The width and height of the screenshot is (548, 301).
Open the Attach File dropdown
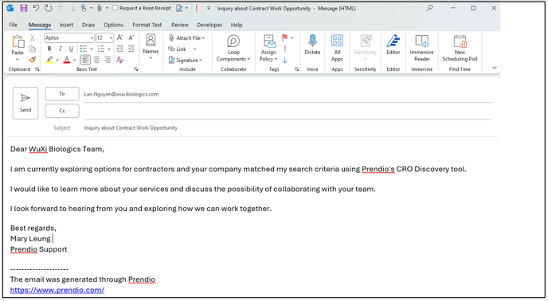[x=186, y=37]
